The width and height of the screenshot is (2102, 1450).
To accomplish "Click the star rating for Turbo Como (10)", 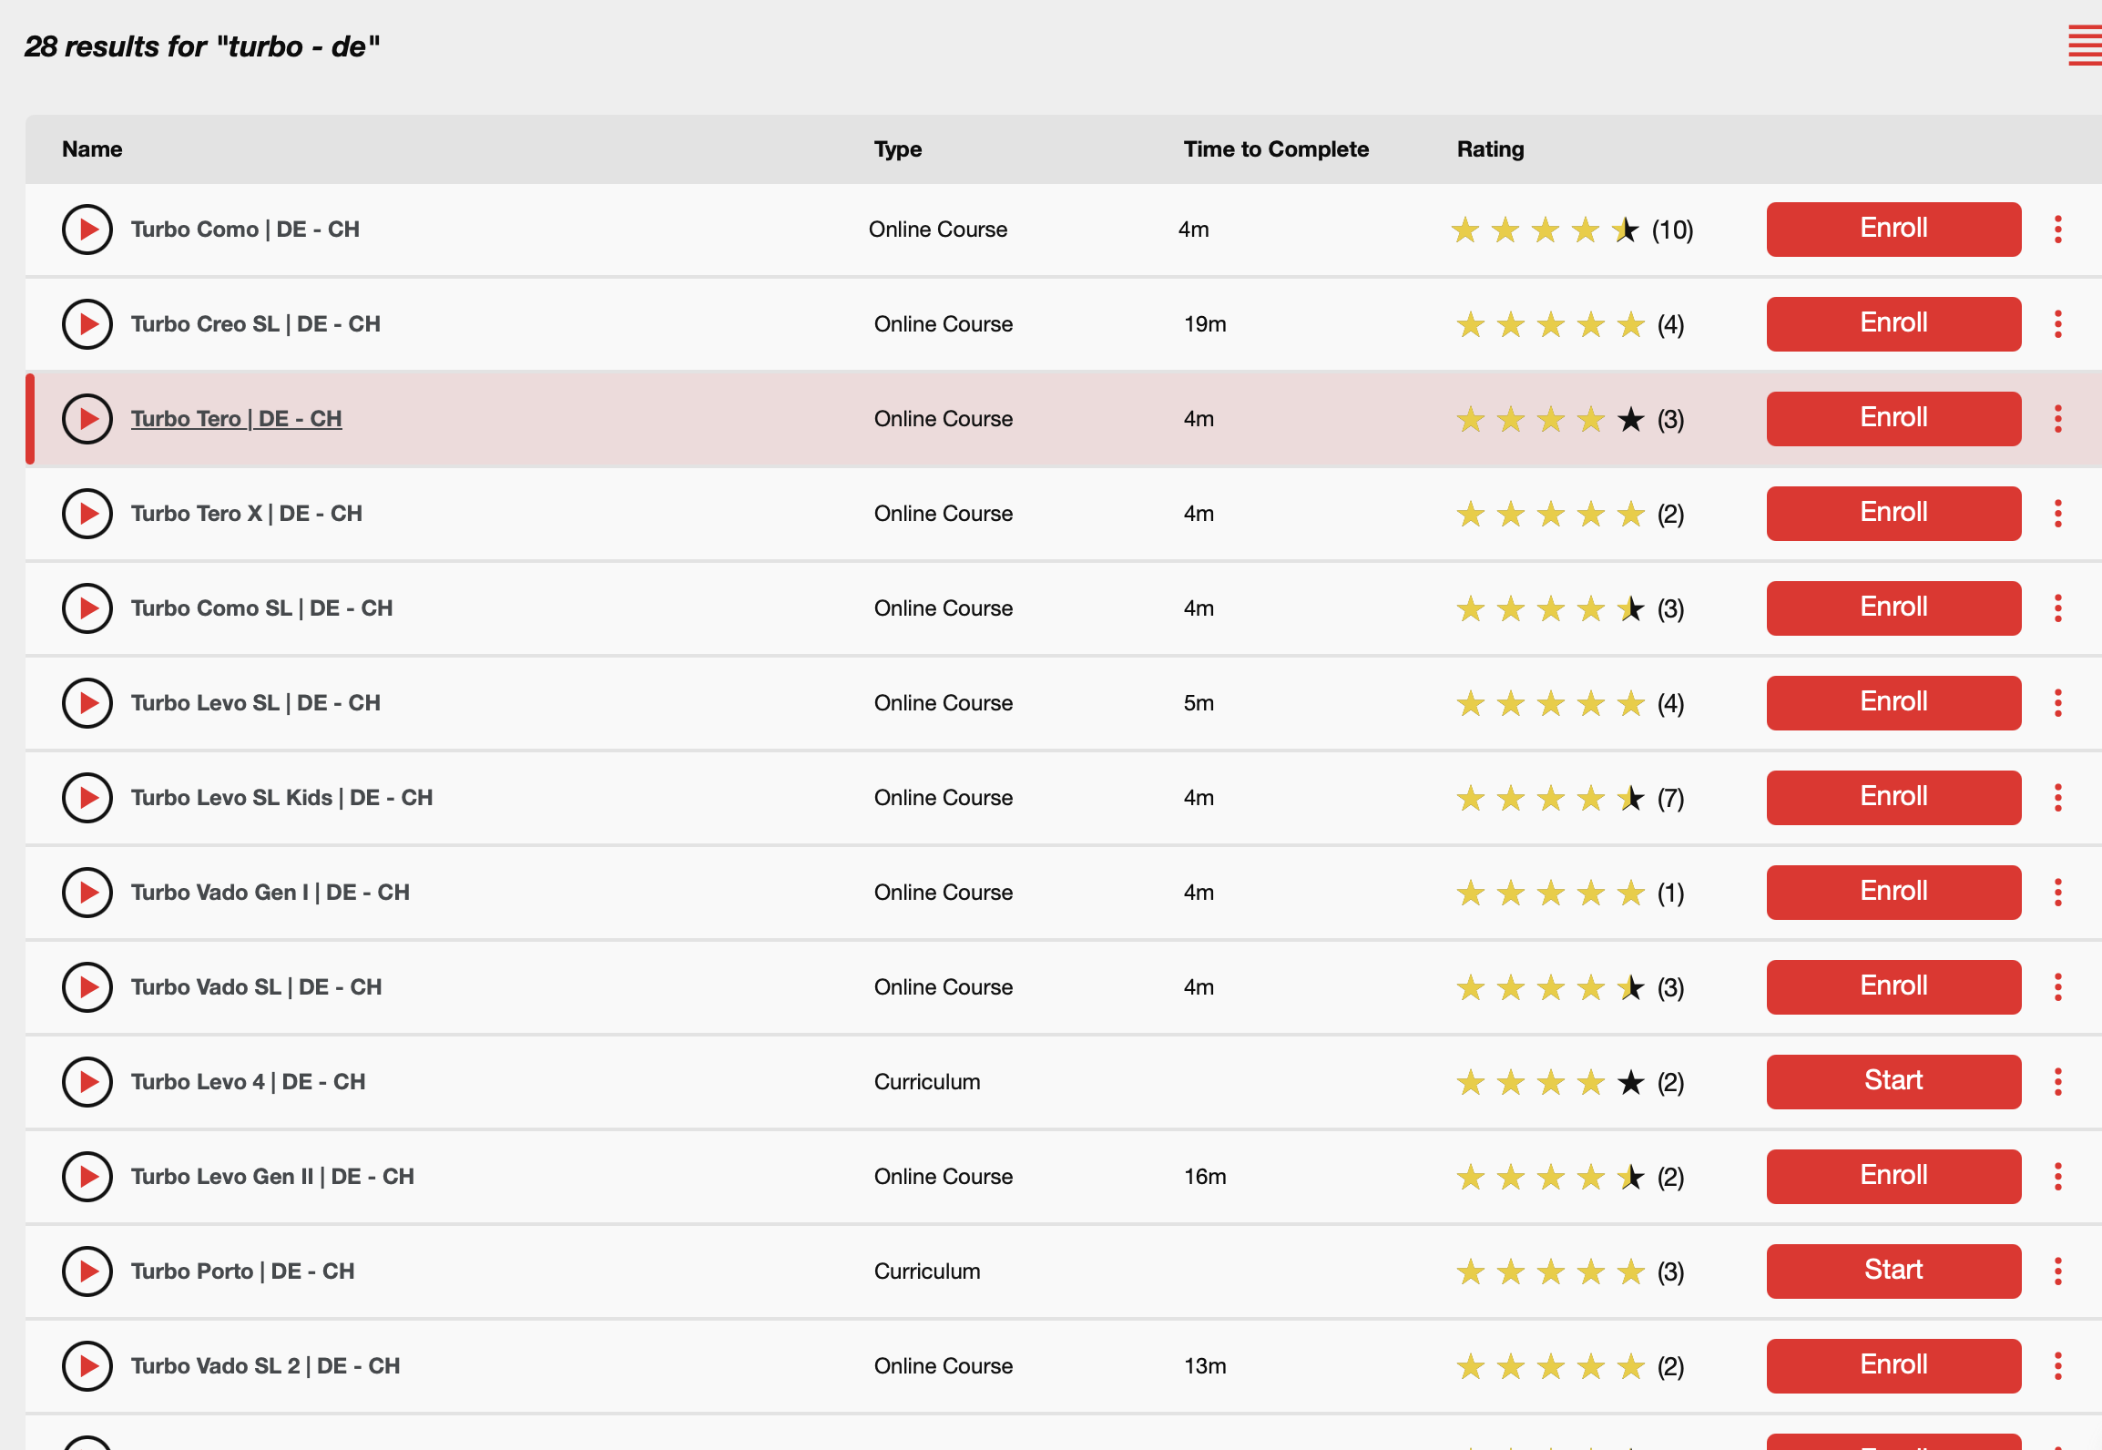I will (x=1571, y=230).
